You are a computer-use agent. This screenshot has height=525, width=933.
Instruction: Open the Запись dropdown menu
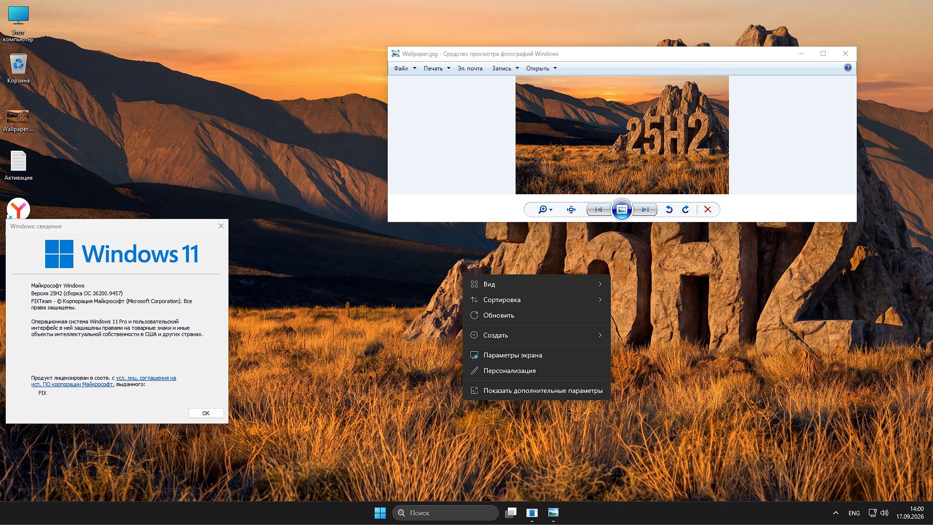click(505, 68)
